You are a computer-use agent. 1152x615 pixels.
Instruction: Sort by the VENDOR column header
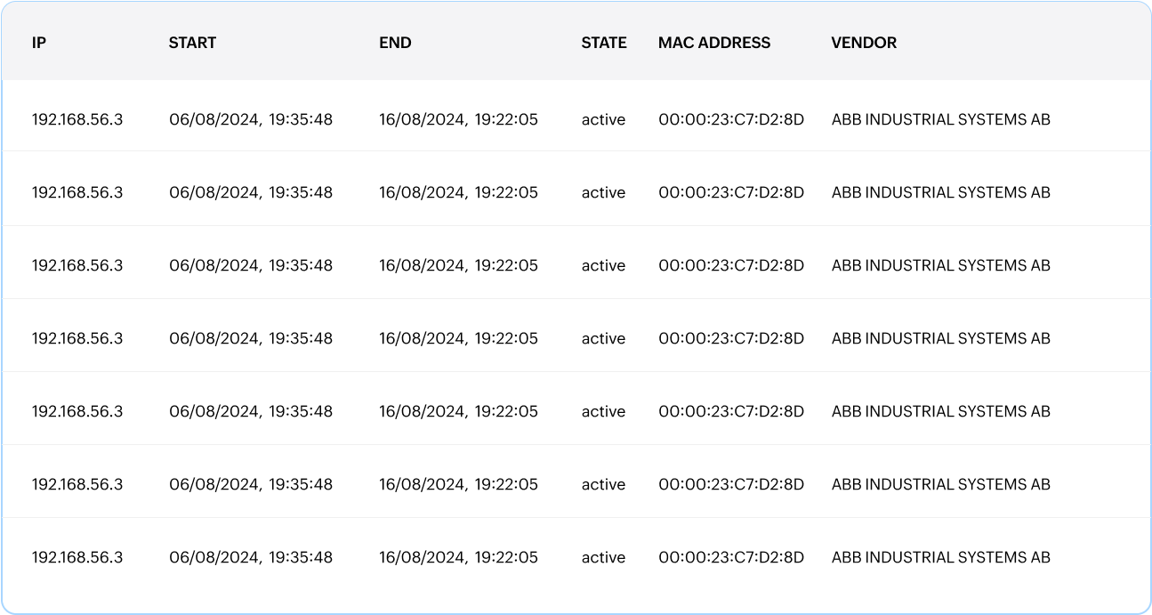(864, 42)
